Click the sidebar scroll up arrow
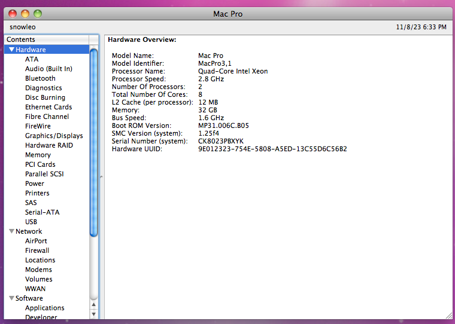The height and width of the screenshot is (324, 455). [94, 305]
